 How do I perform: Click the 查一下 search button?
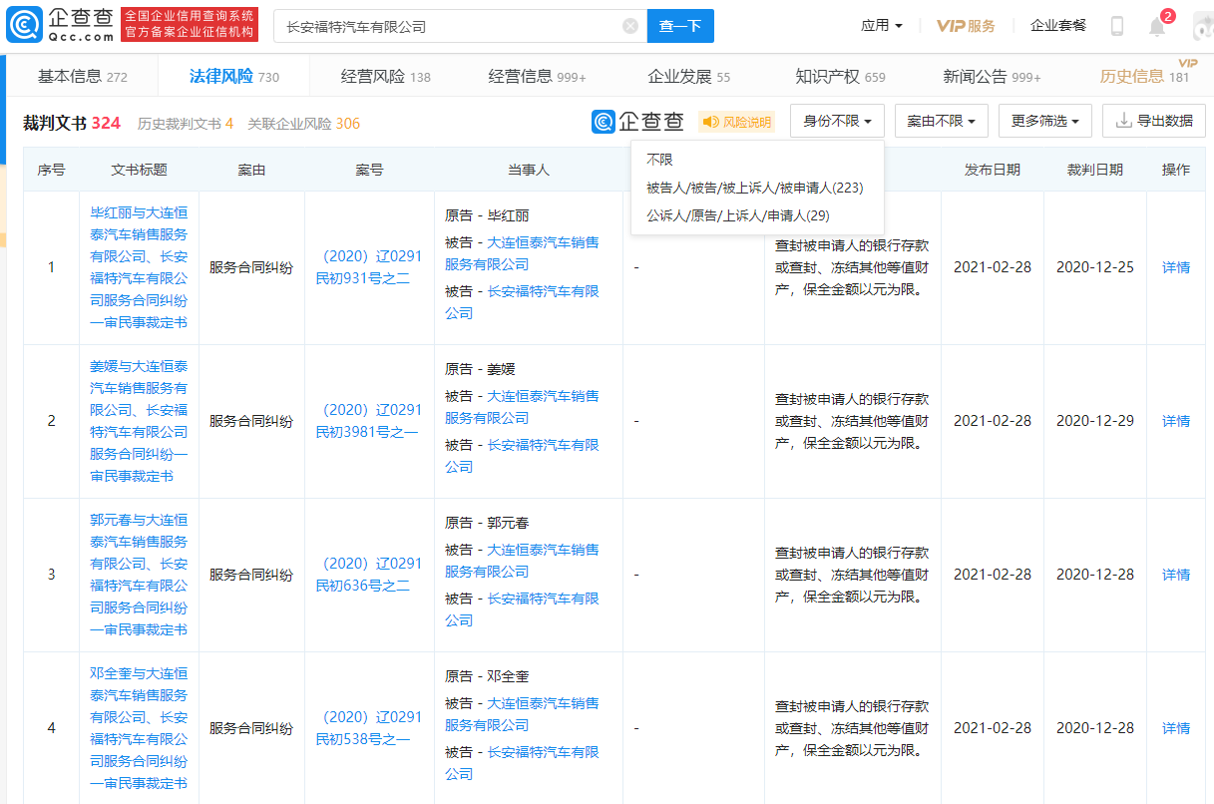680,25
